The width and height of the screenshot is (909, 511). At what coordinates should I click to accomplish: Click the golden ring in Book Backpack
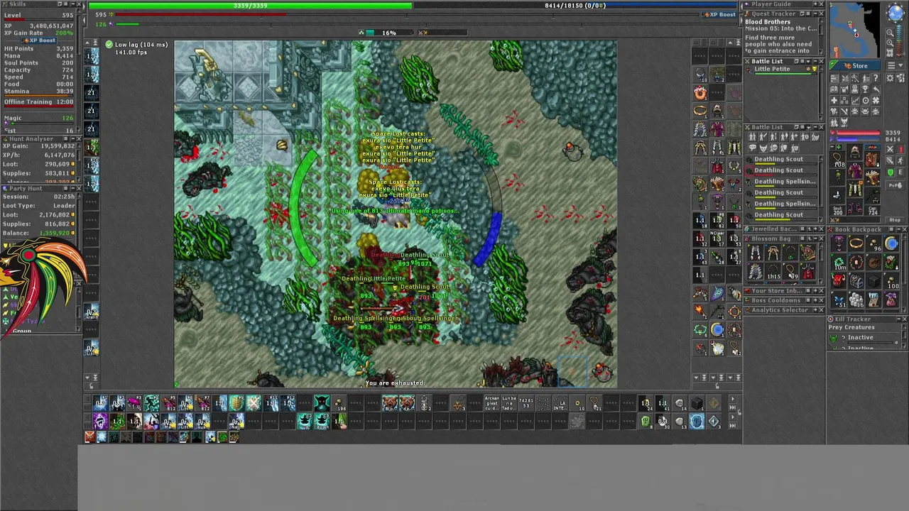tap(856, 243)
